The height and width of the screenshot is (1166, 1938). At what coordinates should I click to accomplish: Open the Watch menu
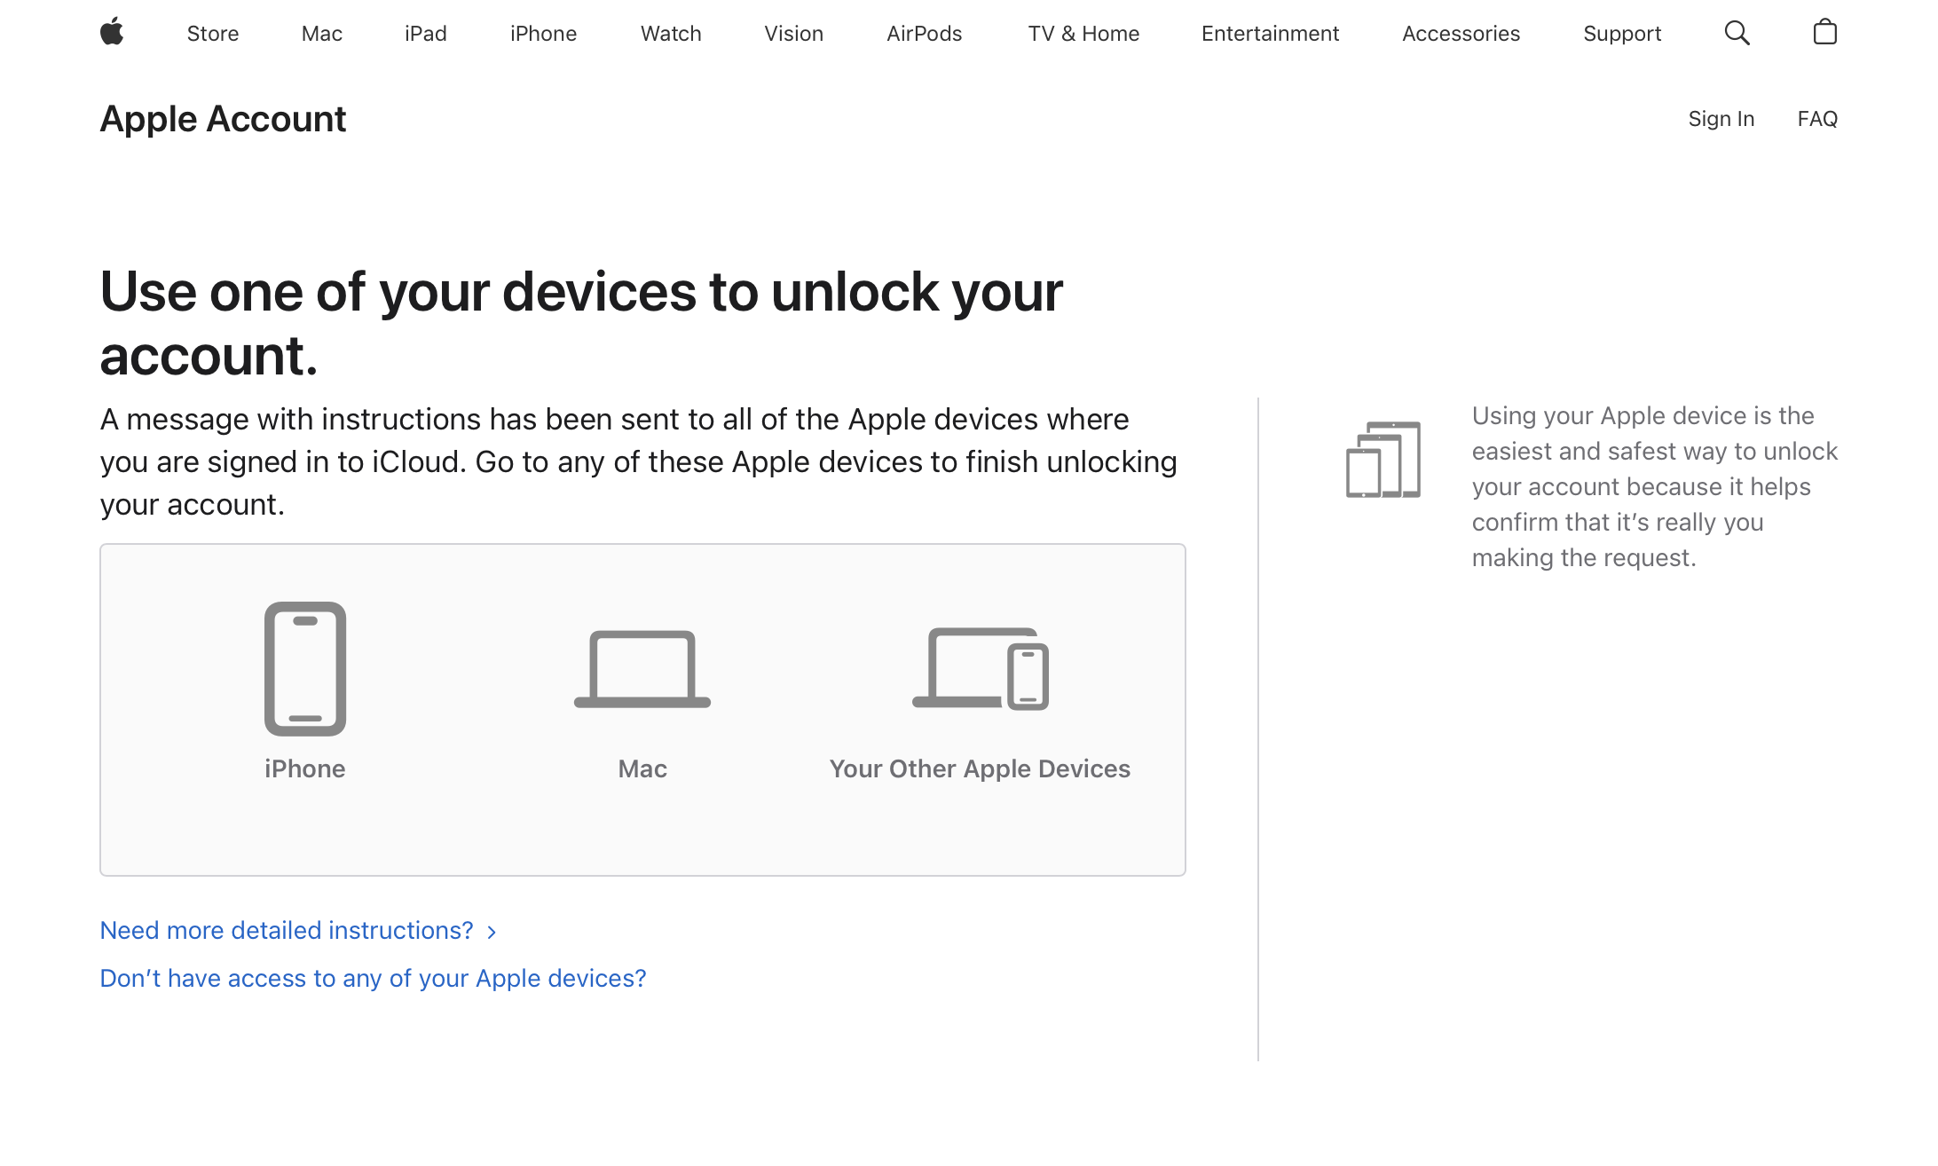[x=671, y=34]
